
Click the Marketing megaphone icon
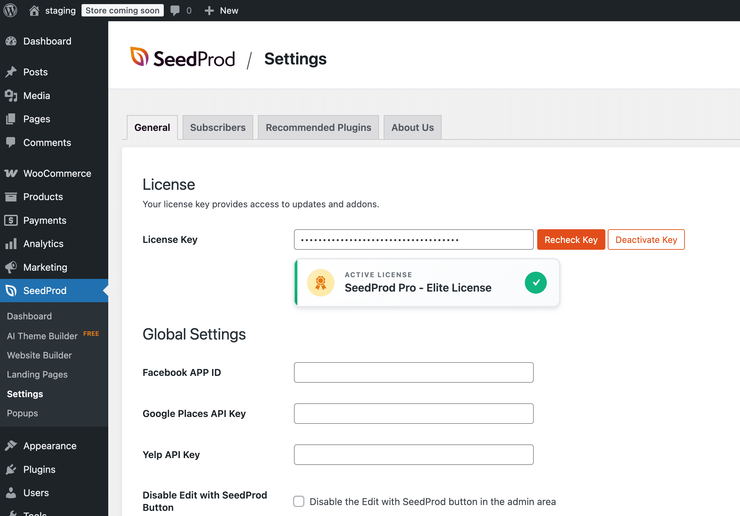coord(11,267)
